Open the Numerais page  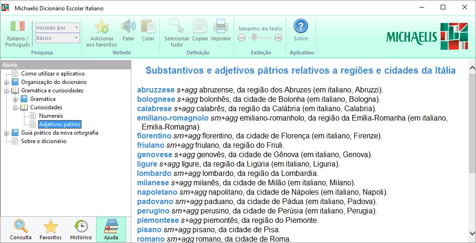51,116
